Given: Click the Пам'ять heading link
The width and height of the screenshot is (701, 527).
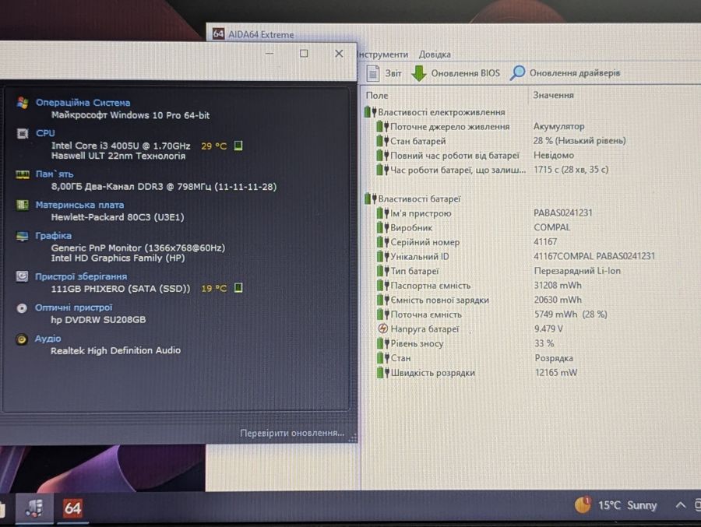Looking at the screenshot, I should pos(55,174).
